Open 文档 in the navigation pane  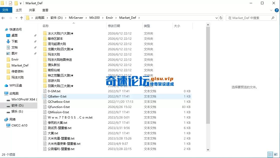point(15,47)
